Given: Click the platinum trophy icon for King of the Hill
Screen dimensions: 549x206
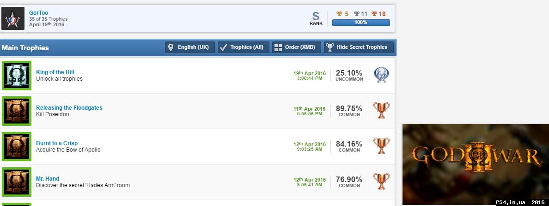Looking at the screenshot, I should tap(381, 76).
